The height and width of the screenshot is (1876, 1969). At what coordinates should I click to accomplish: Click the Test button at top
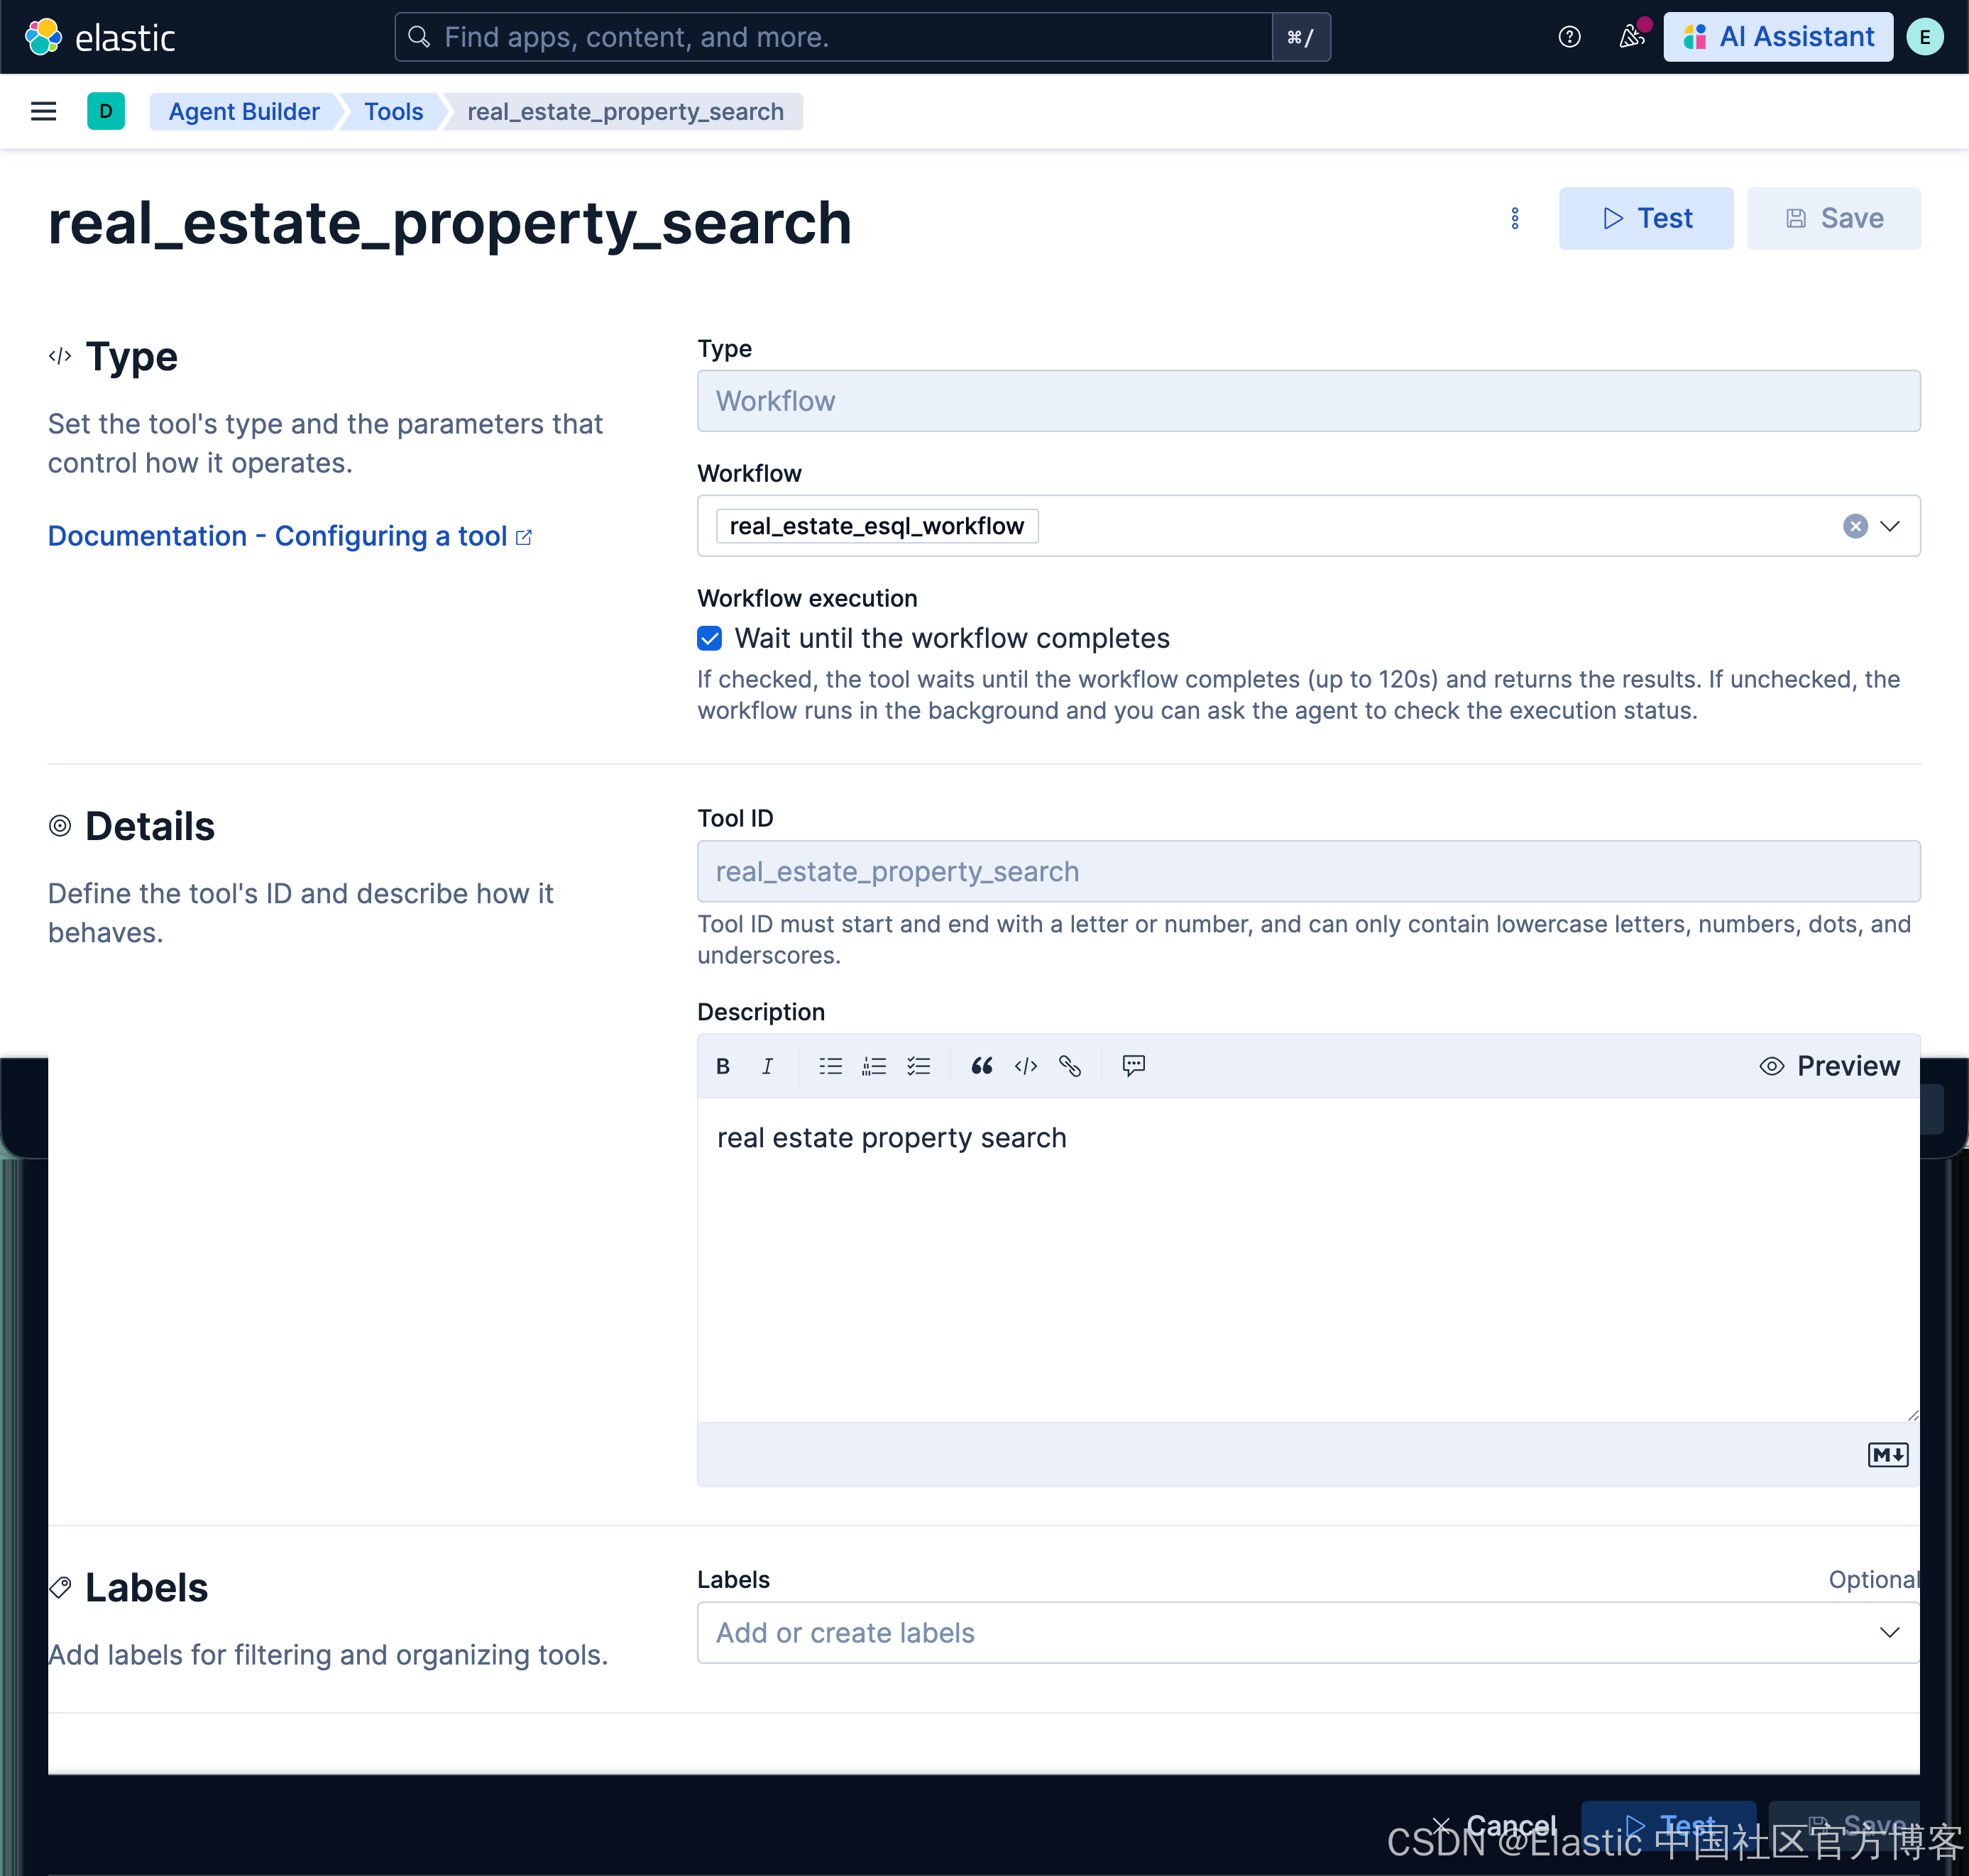coord(1645,218)
